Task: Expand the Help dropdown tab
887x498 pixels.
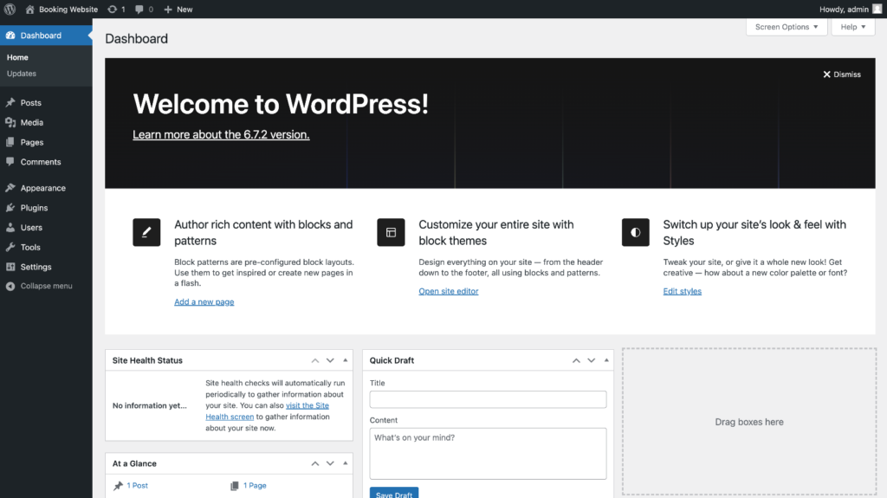Action: click(x=853, y=27)
